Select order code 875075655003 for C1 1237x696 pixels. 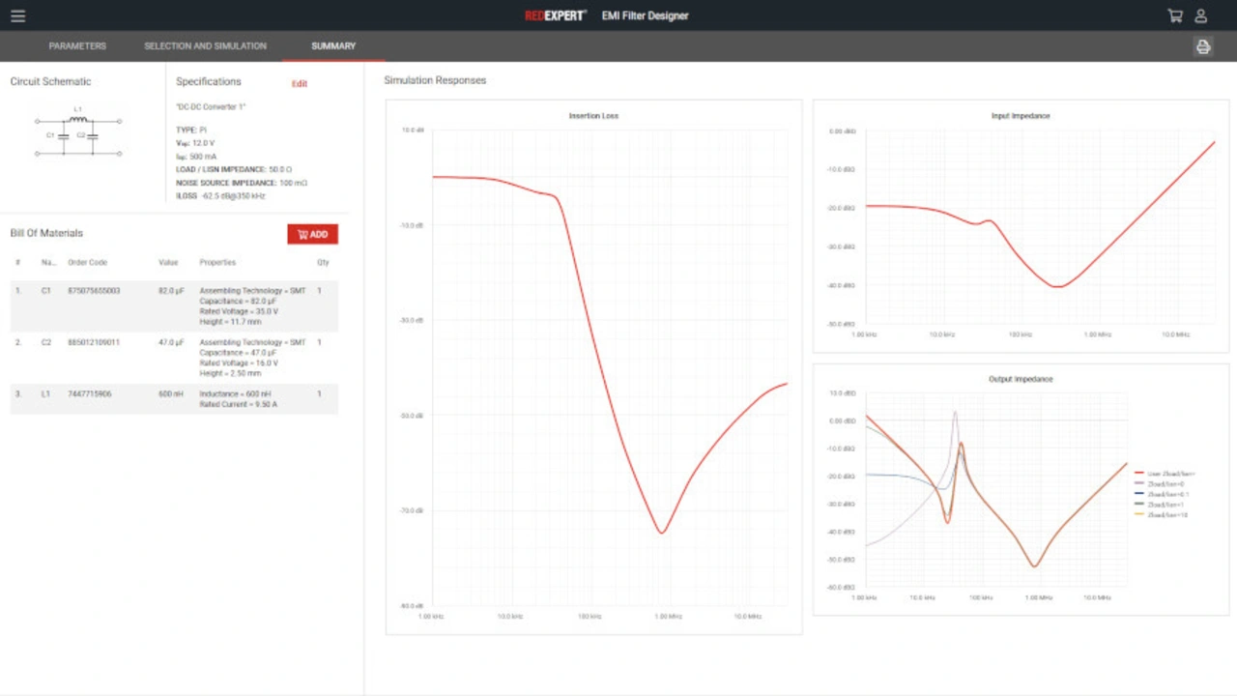[94, 291]
